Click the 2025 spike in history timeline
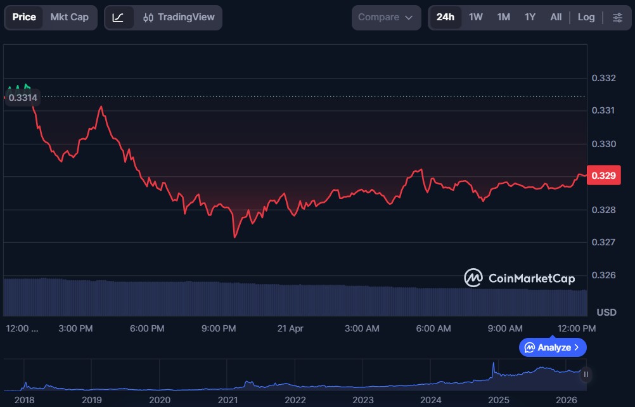 [493, 368]
